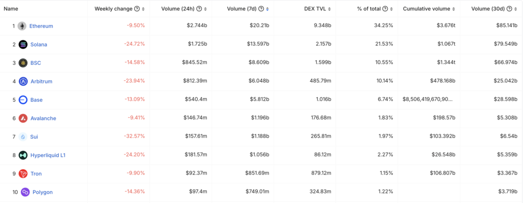Click the Ethereum chain logo icon
Viewport: 523px width, 203px height.
[x=22, y=26]
